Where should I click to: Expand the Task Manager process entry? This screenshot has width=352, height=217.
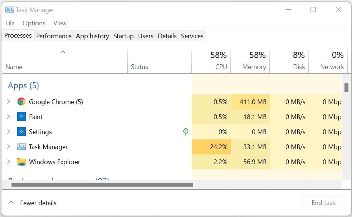click(9, 147)
